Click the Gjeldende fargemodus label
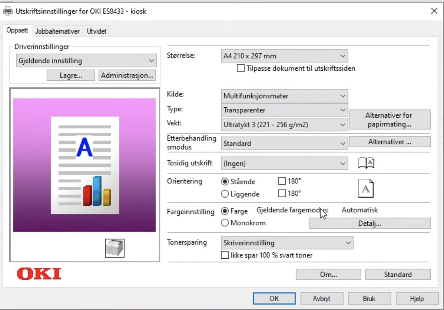 point(292,210)
